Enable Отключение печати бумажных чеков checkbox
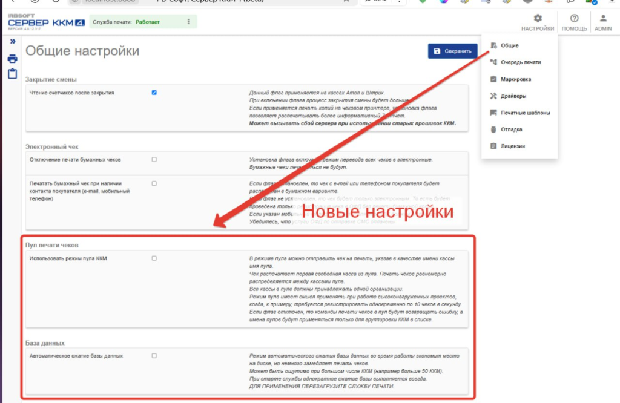 (154, 160)
